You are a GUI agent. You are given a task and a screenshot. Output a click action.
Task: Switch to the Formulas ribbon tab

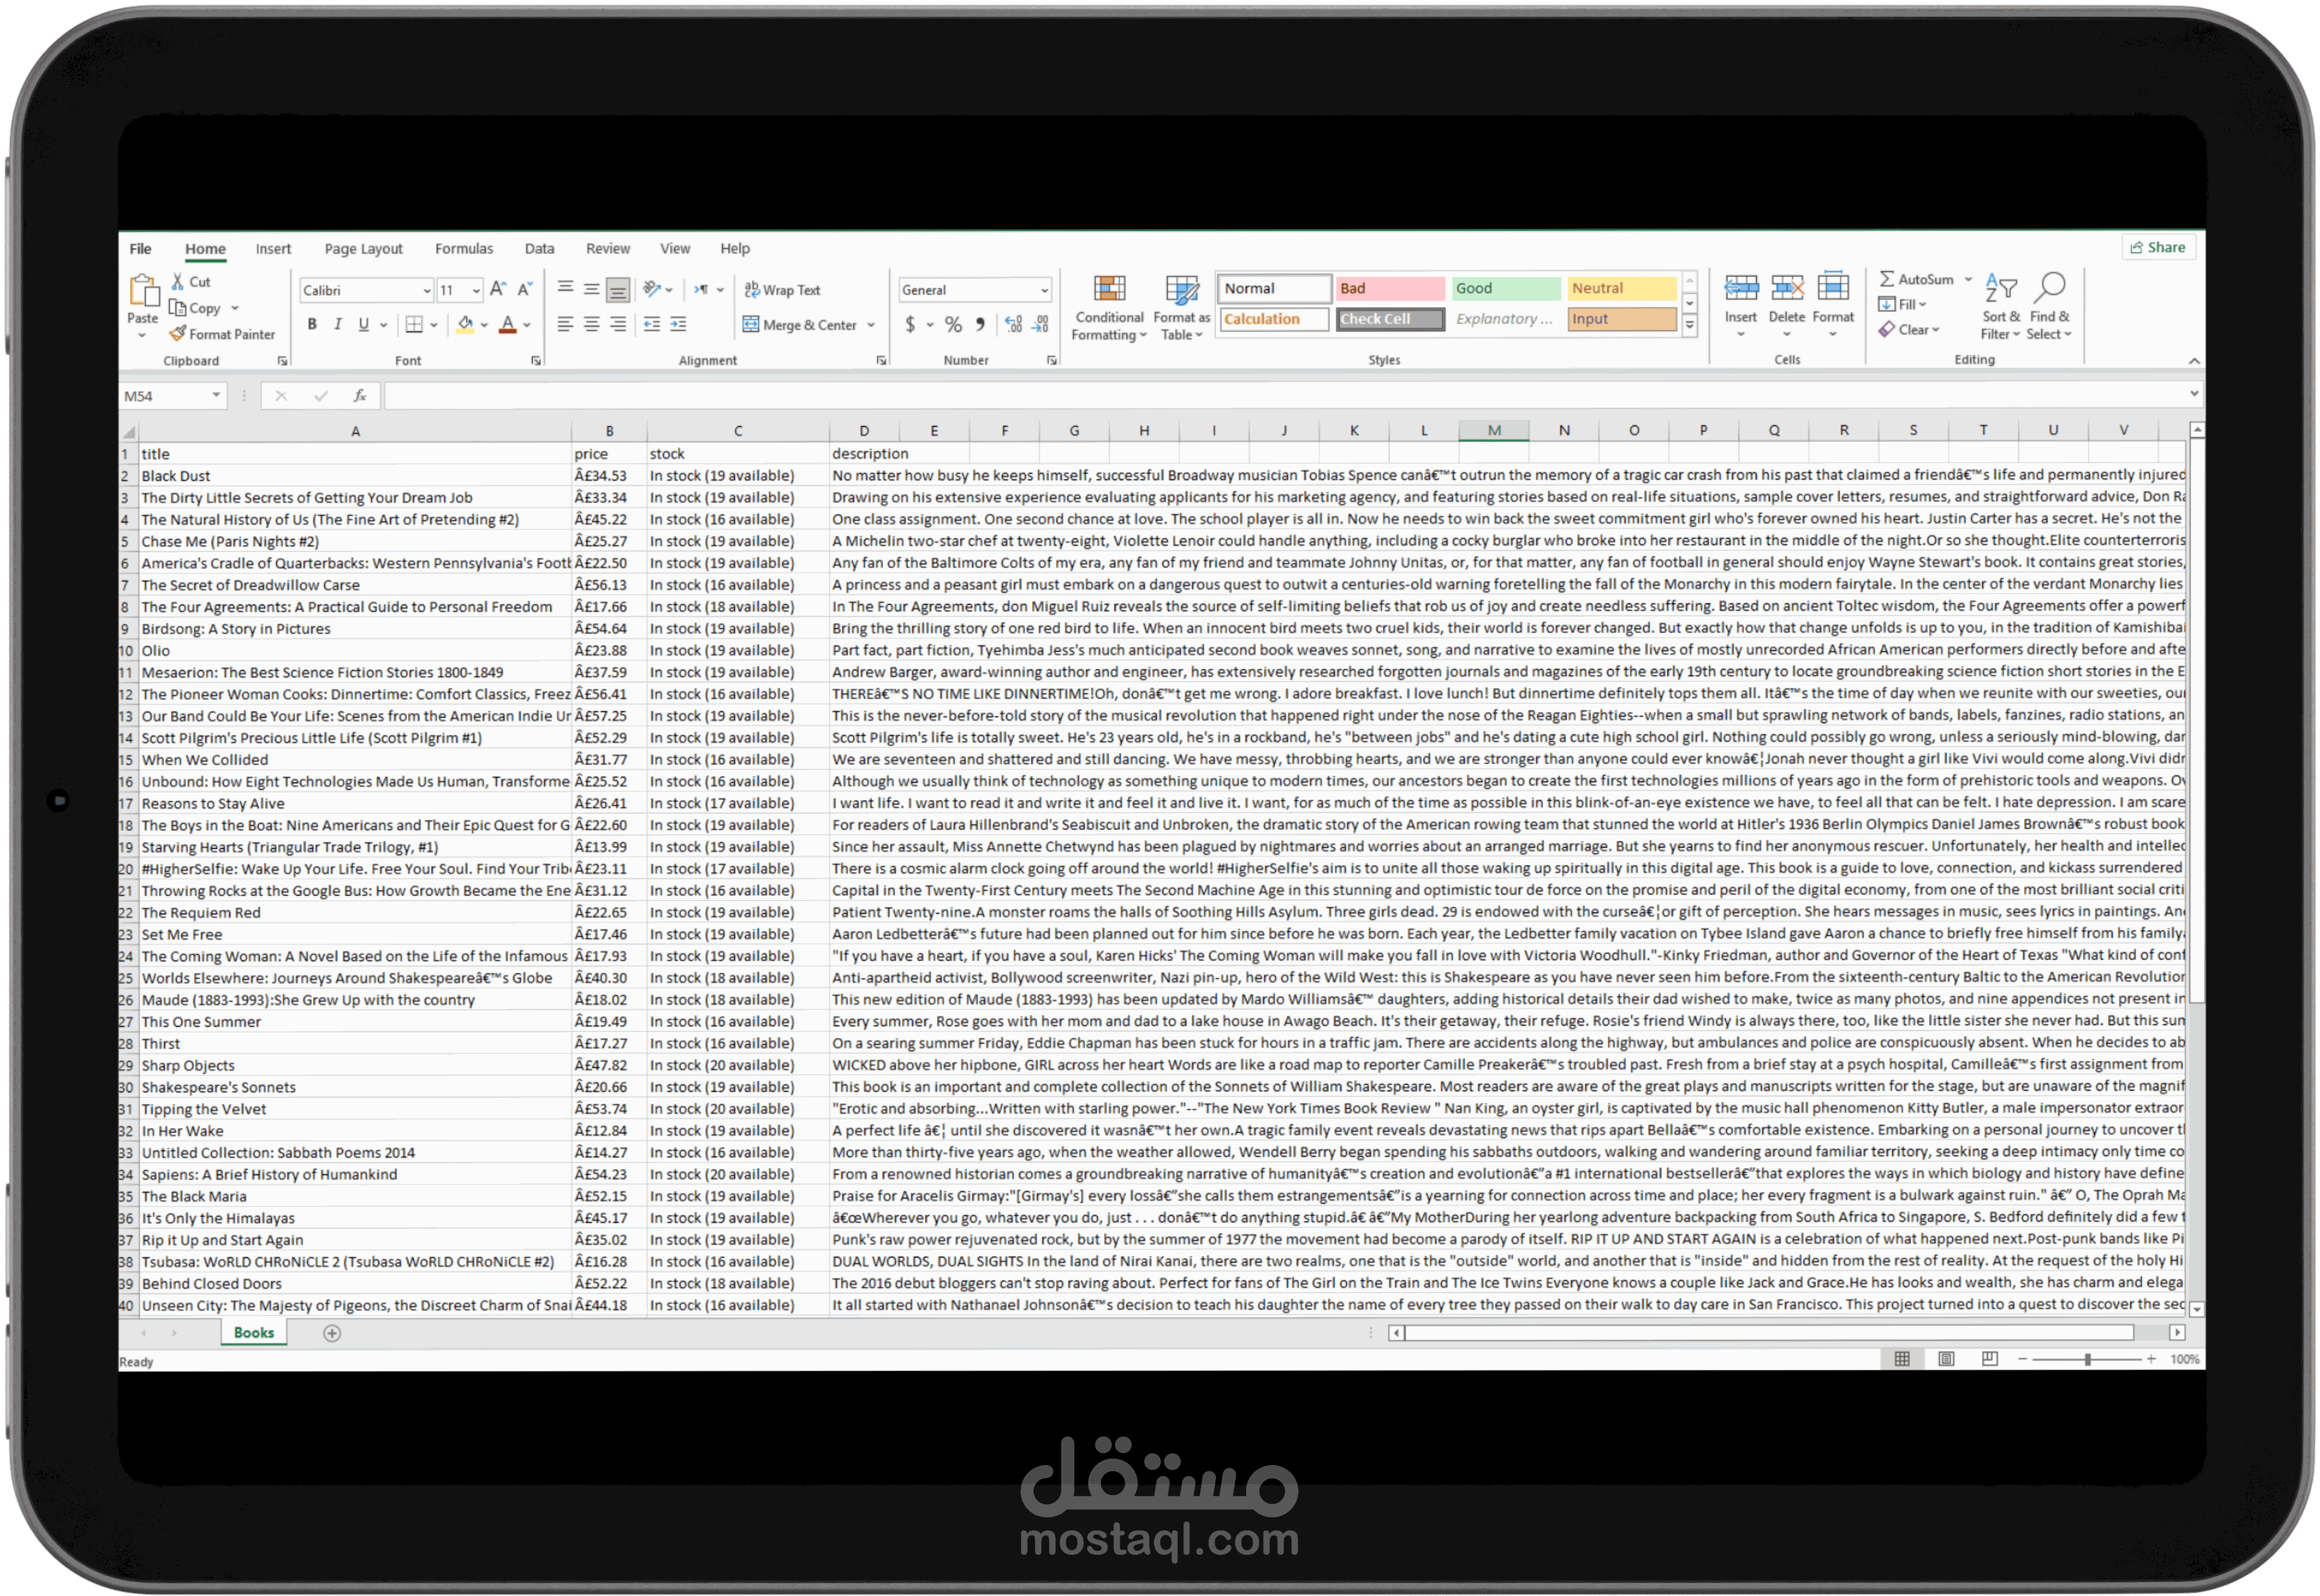coord(463,249)
